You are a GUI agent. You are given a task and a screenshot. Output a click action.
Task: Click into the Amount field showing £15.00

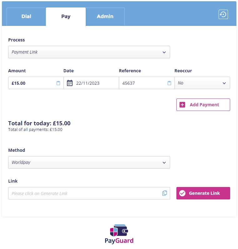point(31,83)
